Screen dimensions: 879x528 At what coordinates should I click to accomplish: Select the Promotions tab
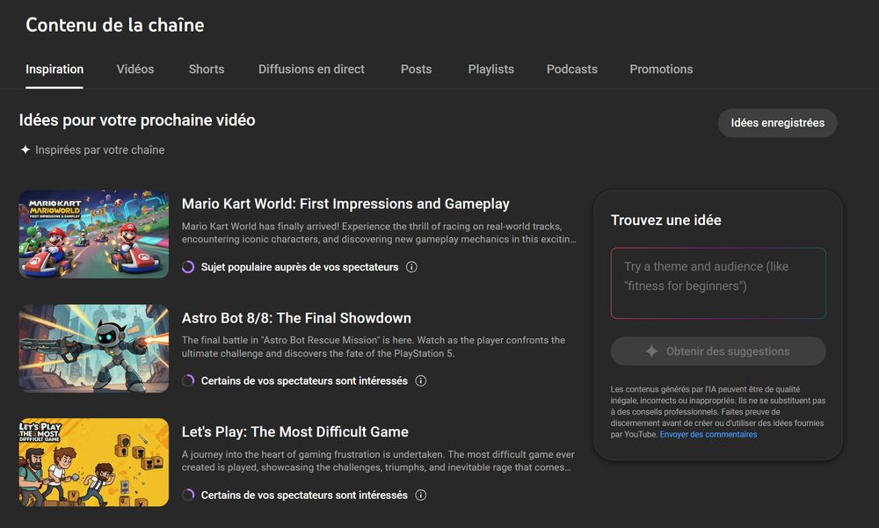tap(661, 69)
